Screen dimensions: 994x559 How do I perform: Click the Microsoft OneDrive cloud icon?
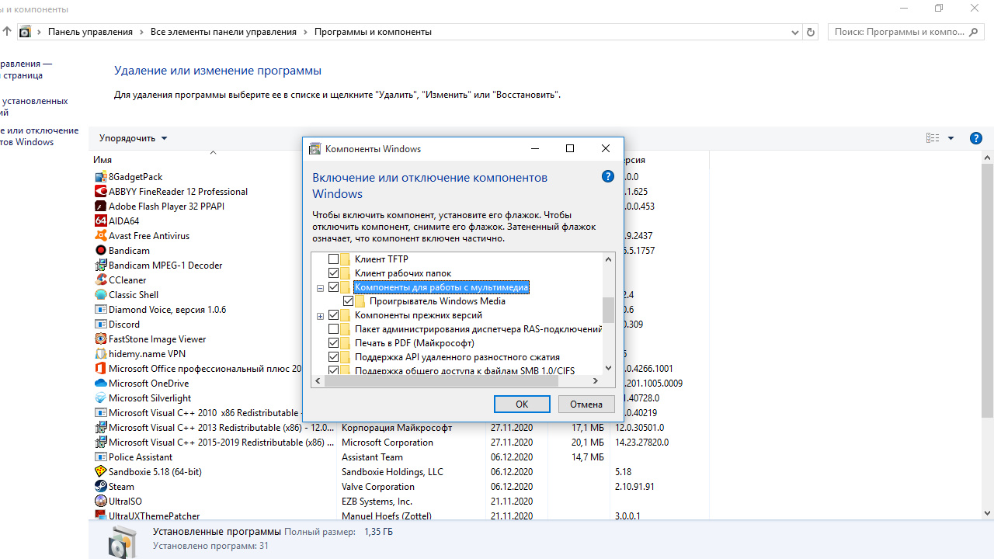point(100,383)
